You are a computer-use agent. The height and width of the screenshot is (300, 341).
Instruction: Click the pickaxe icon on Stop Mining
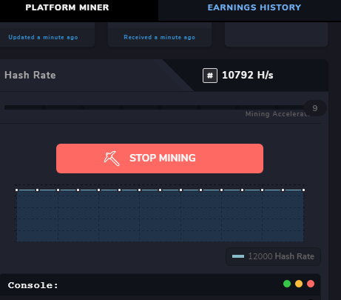click(x=112, y=159)
